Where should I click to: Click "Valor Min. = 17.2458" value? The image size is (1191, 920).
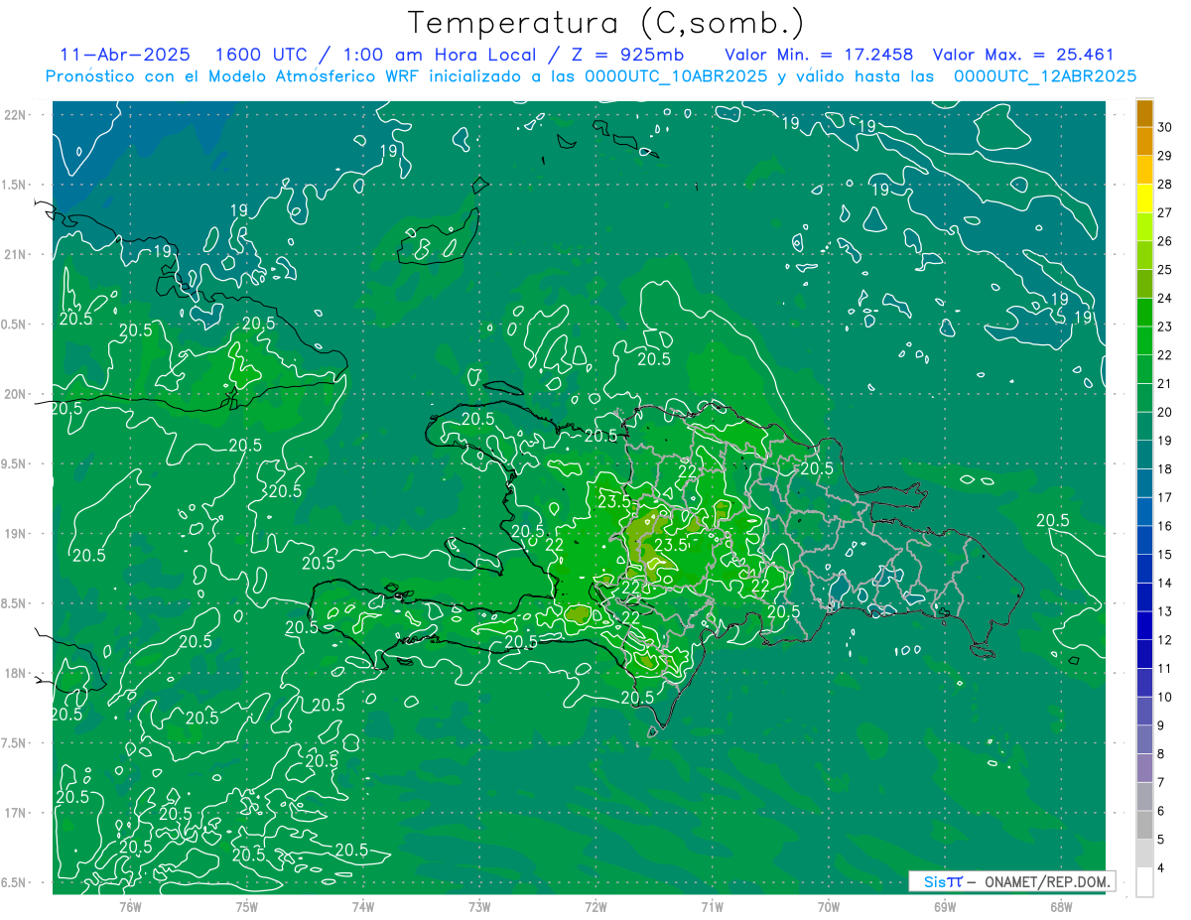pos(819,55)
